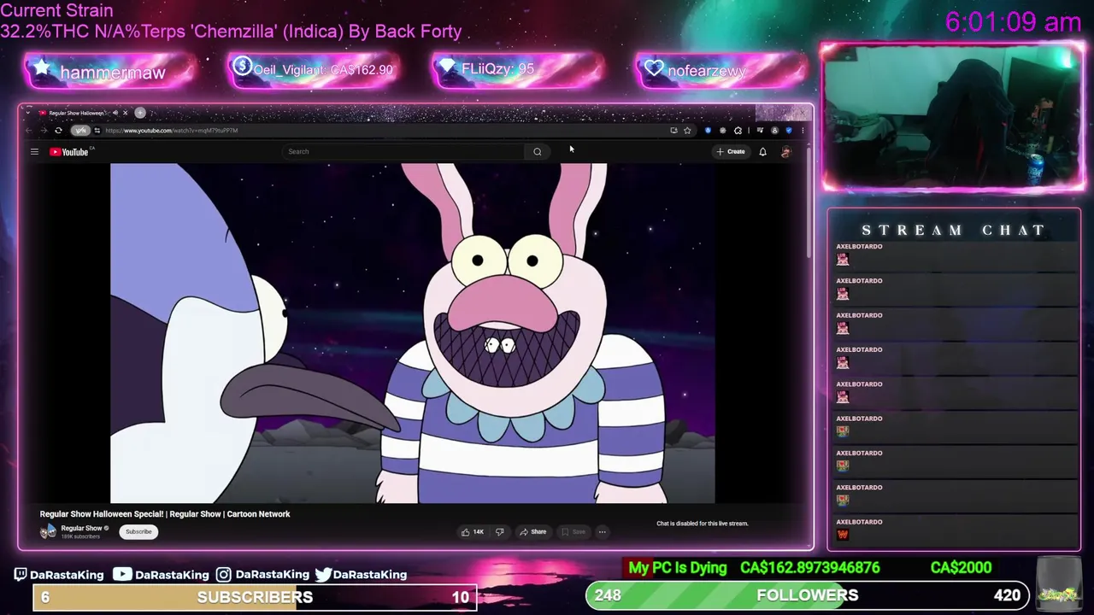Select the Regular Show Halloween browser tab
Screen dimensions: 1094x615
tap(77, 113)
